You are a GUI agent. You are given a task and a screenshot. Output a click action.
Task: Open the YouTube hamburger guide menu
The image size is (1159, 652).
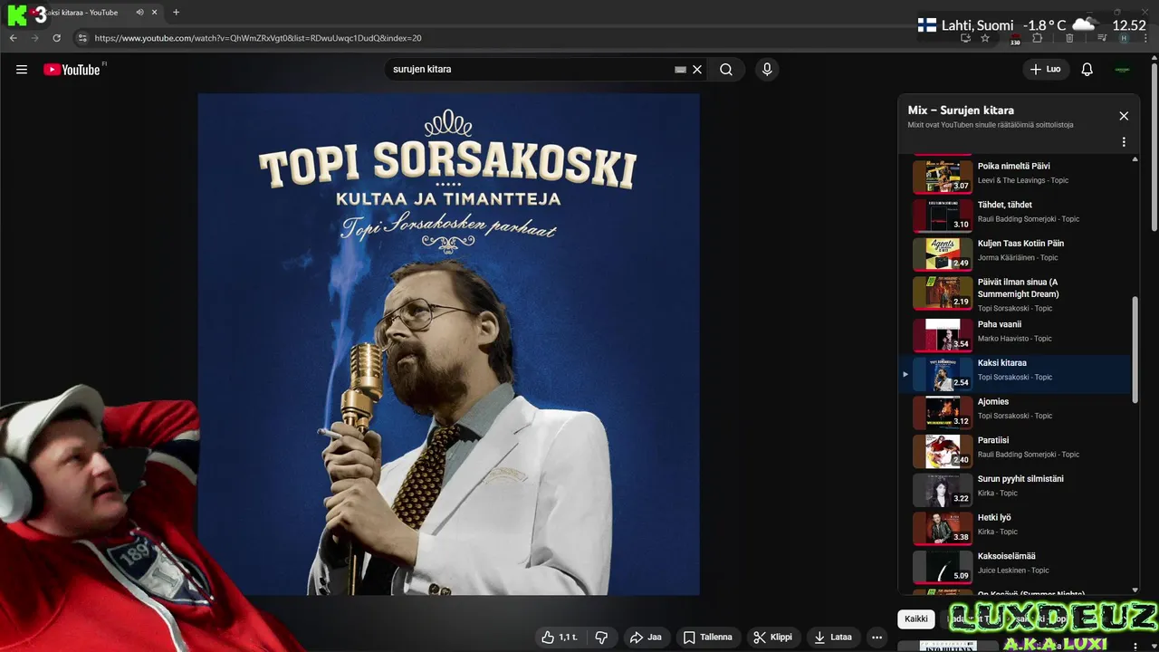pyautogui.click(x=22, y=70)
